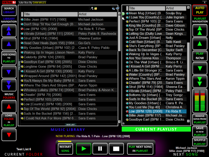Select Strut {BPM 114} [1984] in library
The width and height of the screenshot is (209, 157).
69,38
